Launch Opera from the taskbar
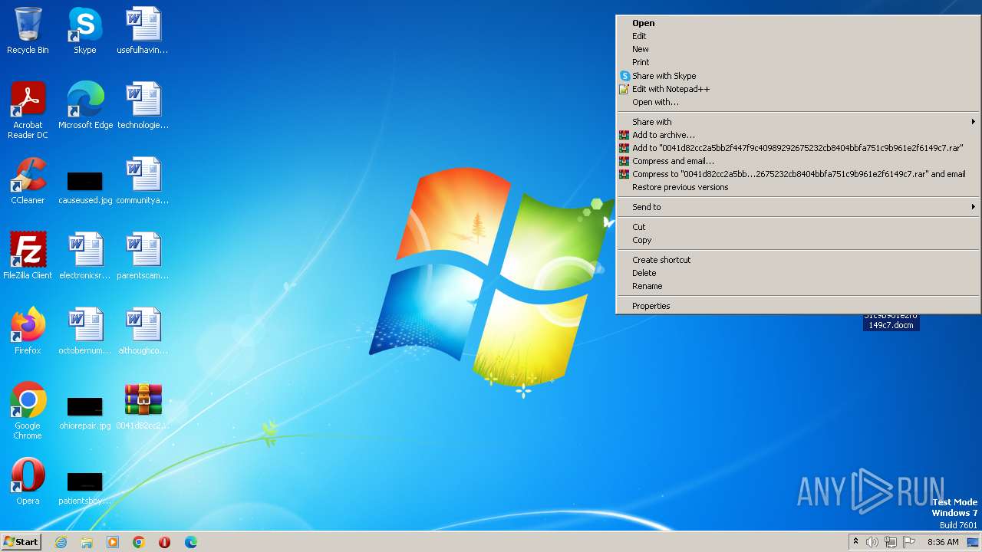 [165, 542]
